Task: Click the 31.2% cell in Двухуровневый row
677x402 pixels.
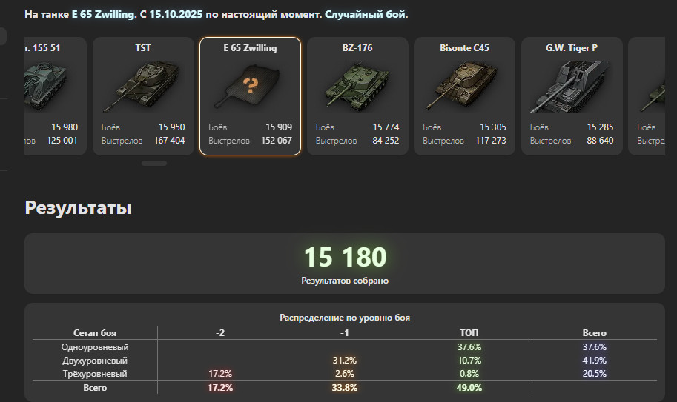Action: 345,361
